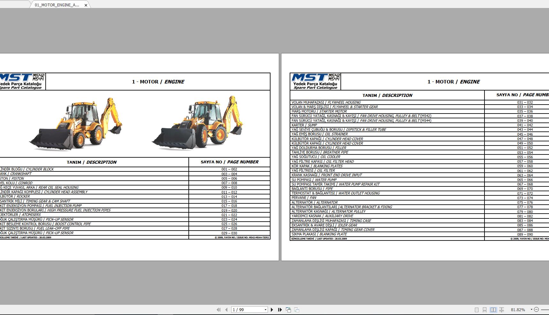
Task: Select zoom out minus icon
Action: (537, 310)
